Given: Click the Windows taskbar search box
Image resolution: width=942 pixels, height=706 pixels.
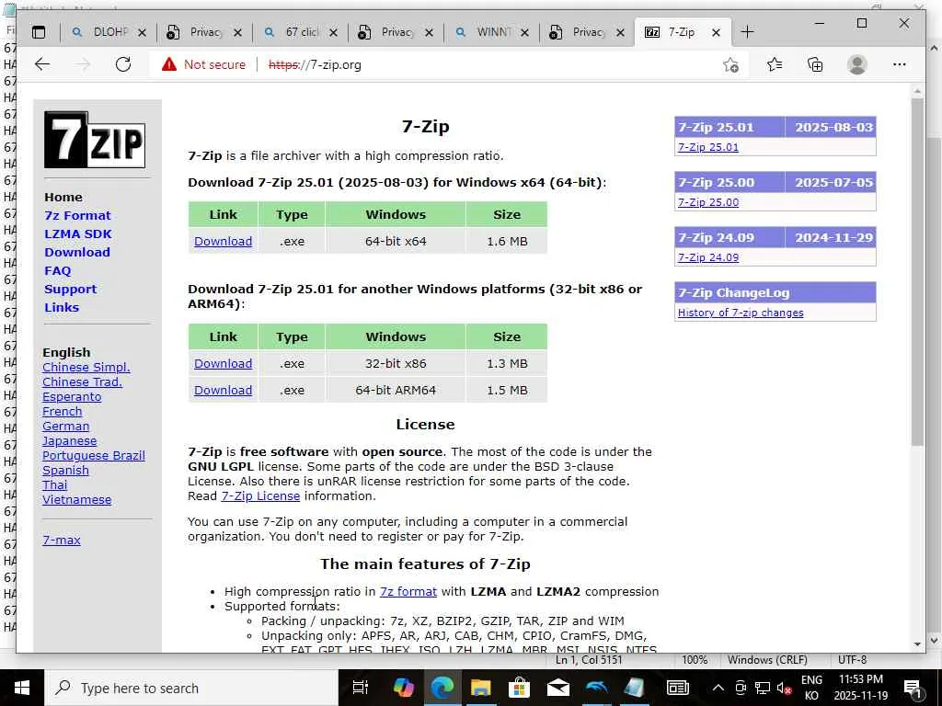Looking at the screenshot, I should point(191,688).
